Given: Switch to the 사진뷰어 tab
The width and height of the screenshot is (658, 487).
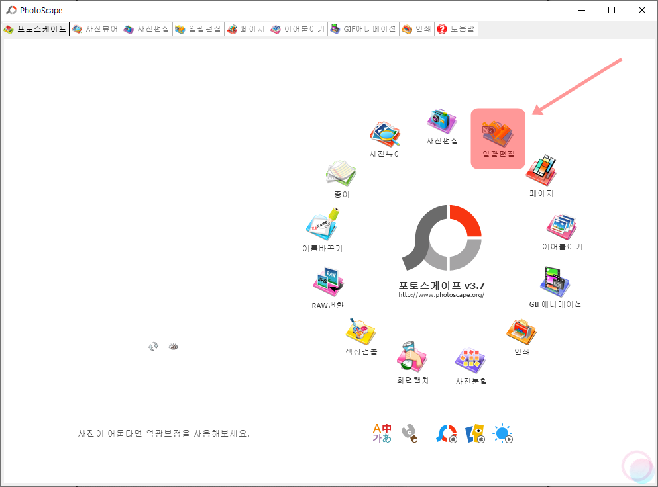Looking at the screenshot, I should (95, 29).
